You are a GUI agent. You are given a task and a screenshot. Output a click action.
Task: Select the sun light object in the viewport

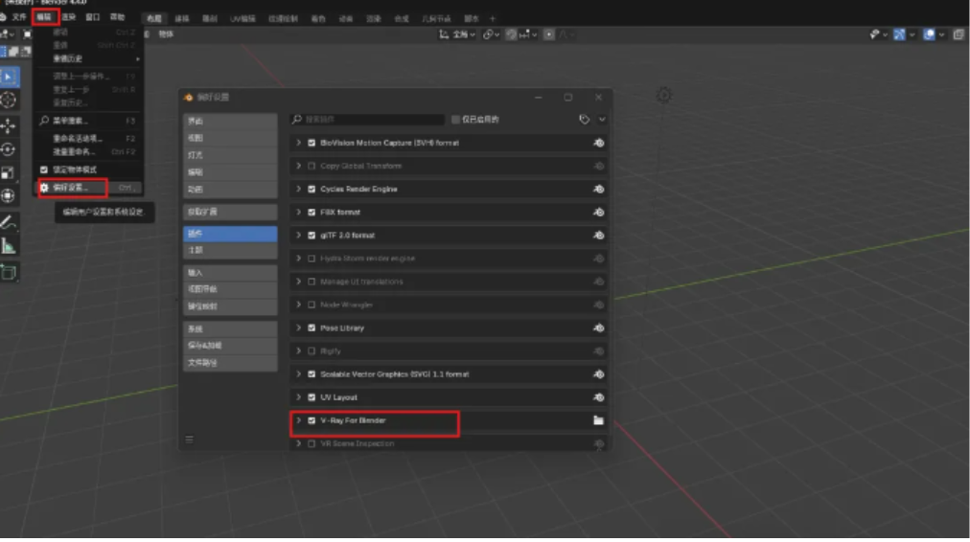(664, 95)
